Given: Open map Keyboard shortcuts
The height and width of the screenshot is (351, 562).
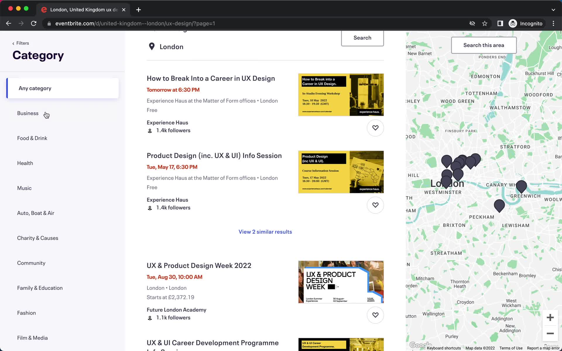Looking at the screenshot, I should point(444,348).
